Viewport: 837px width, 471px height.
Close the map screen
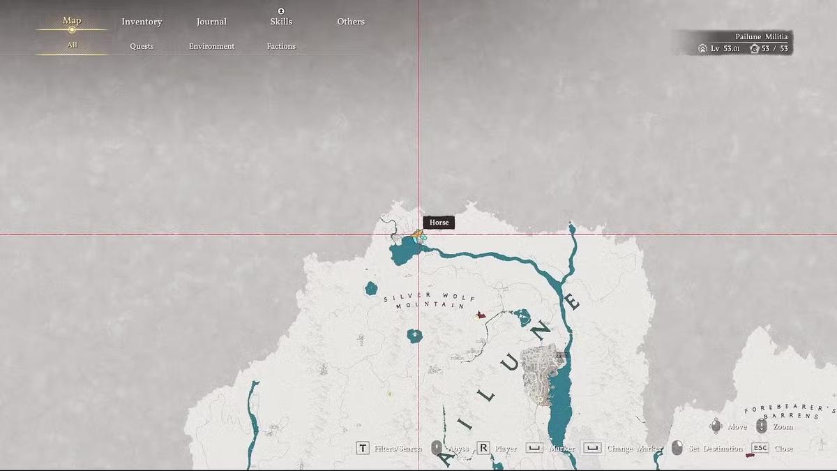[x=783, y=449]
